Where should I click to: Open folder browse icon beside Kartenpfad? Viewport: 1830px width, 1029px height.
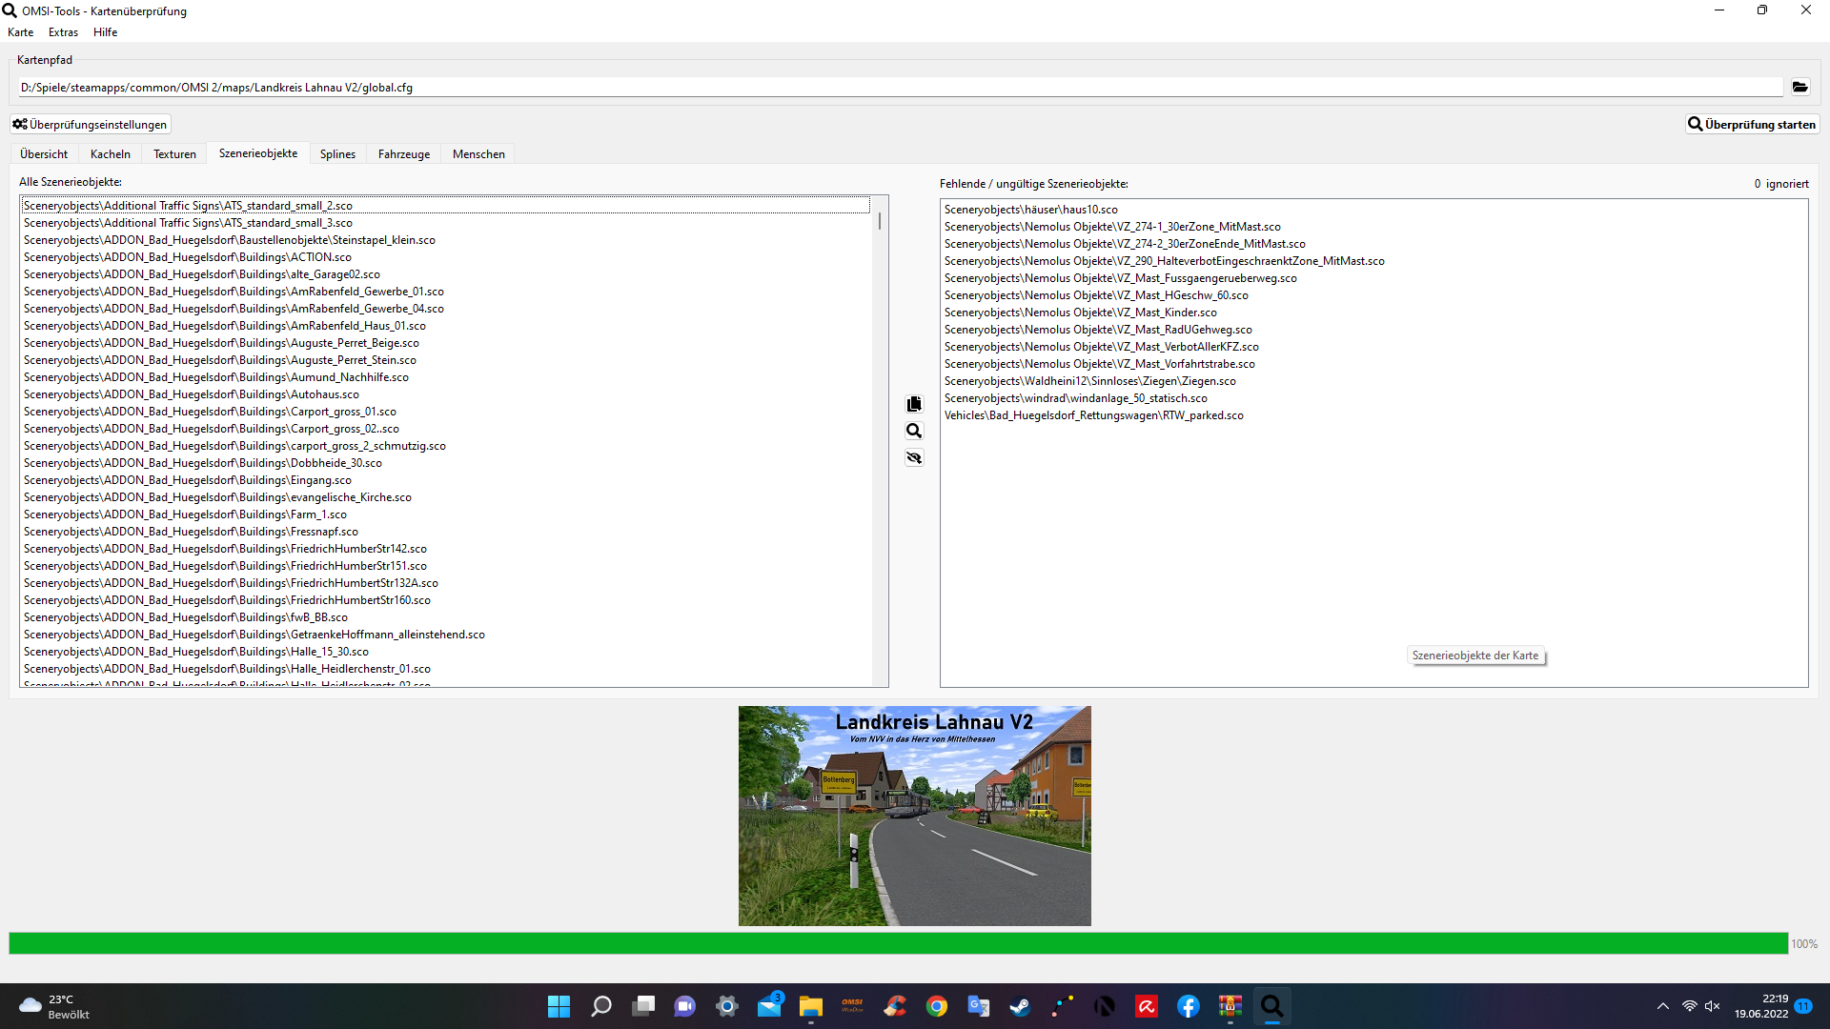pyautogui.click(x=1799, y=87)
